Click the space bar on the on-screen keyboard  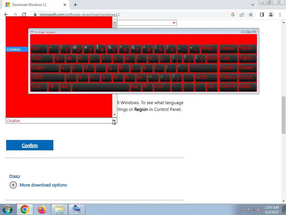coord(101,87)
